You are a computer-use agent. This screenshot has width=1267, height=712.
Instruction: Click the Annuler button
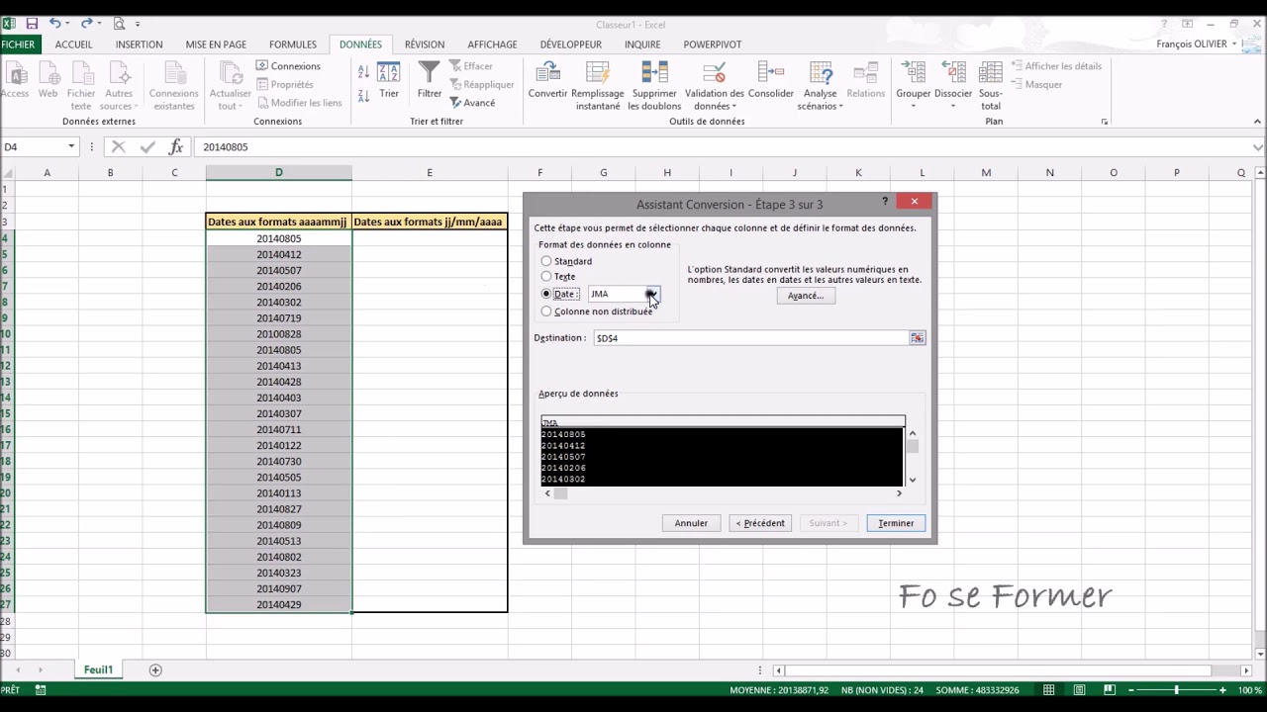(x=691, y=523)
